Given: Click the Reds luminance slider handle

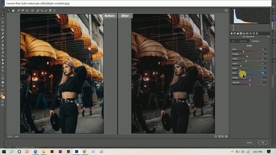Looking at the screenshot, I should click(244, 52).
